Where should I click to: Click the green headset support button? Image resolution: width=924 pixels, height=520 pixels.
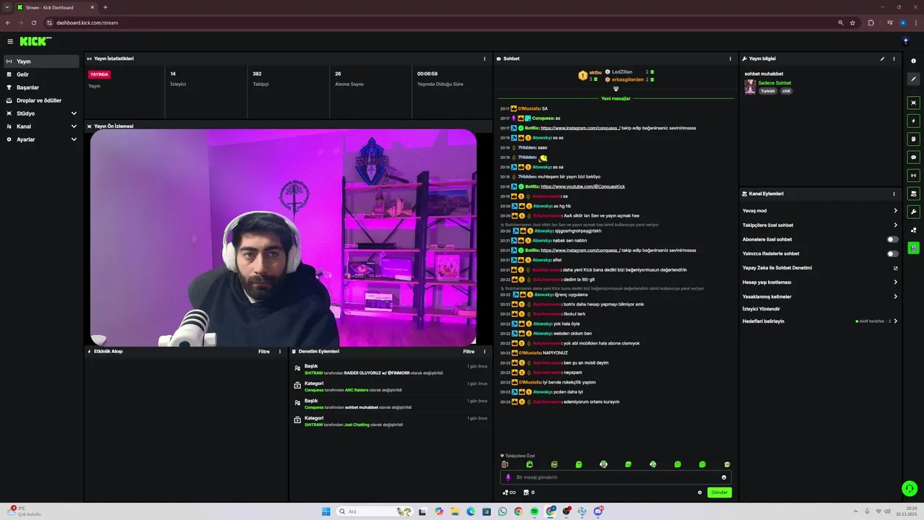point(910,489)
